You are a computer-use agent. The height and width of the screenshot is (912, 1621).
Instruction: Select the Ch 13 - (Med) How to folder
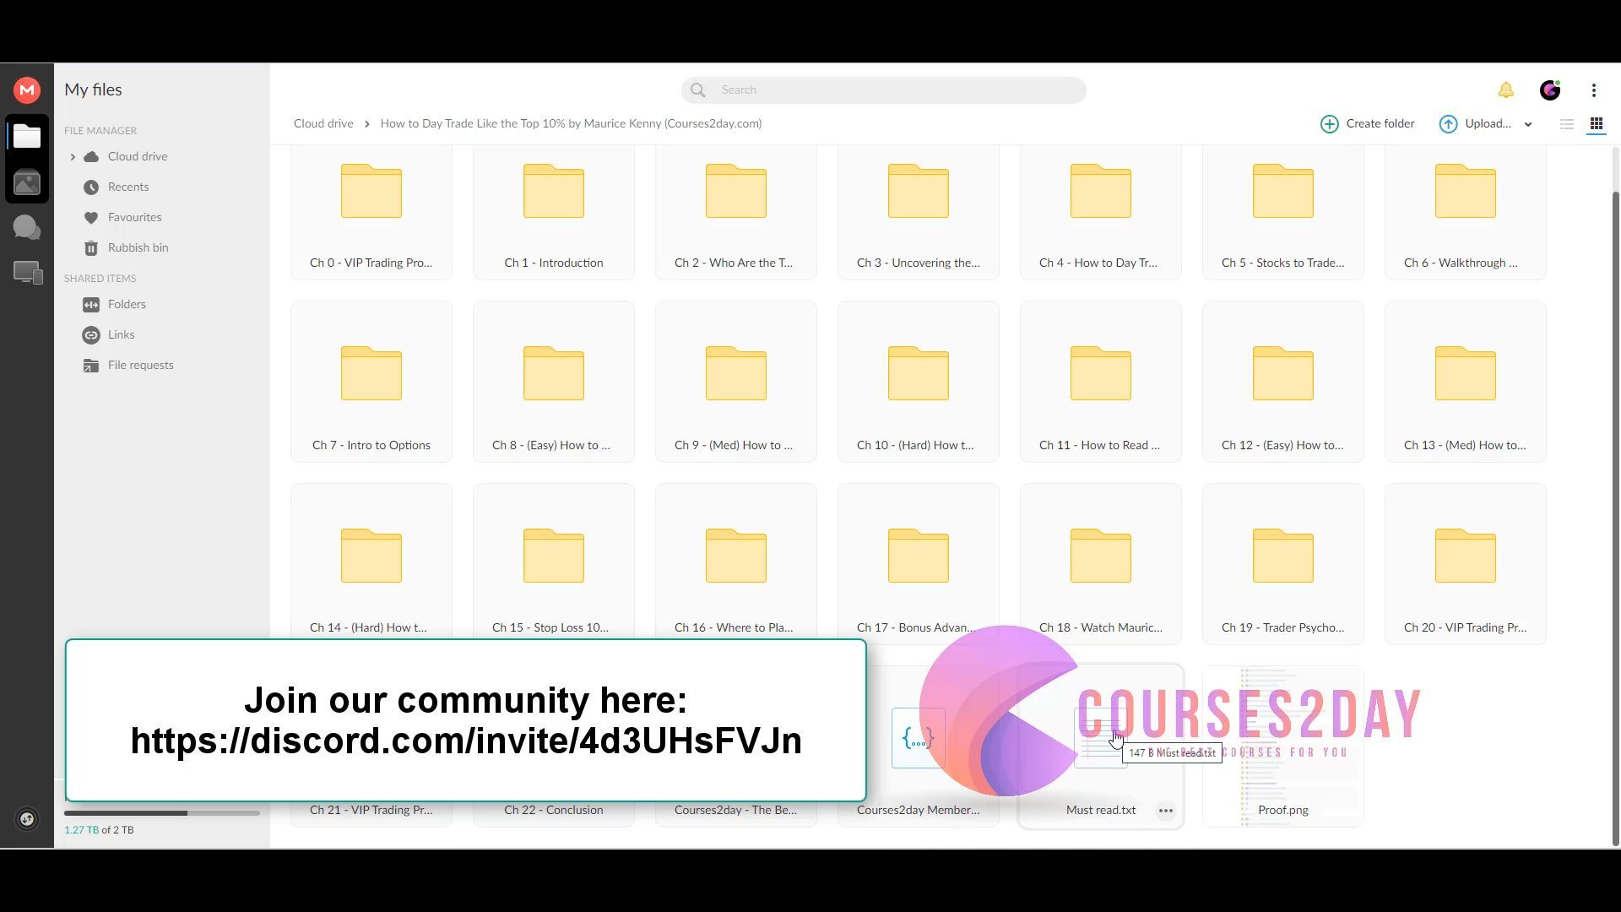(1466, 382)
